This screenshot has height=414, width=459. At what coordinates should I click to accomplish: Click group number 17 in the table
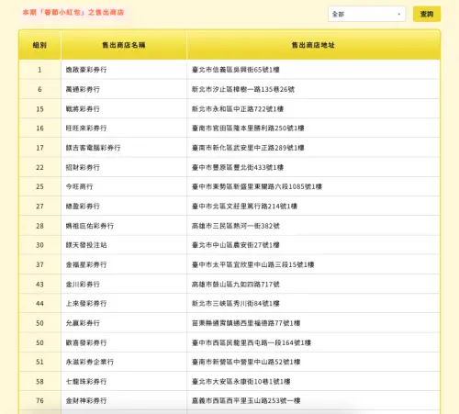(39, 148)
